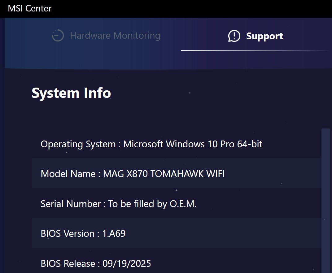Click the Support speech bubble icon
The width and height of the screenshot is (332, 273).
point(234,36)
